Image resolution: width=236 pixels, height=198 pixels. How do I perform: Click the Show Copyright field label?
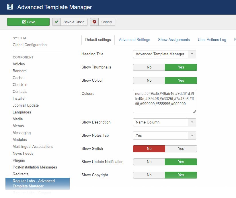pyautogui.click(x=95, y=175)
